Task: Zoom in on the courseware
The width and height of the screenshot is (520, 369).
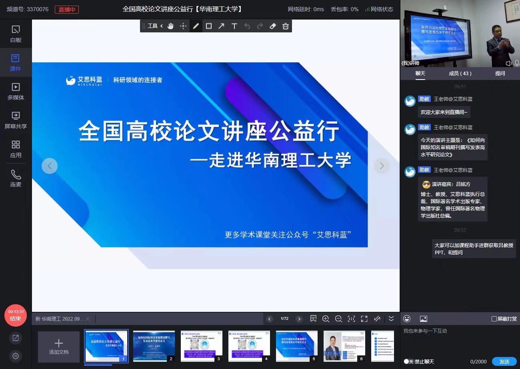Action: 326,319
